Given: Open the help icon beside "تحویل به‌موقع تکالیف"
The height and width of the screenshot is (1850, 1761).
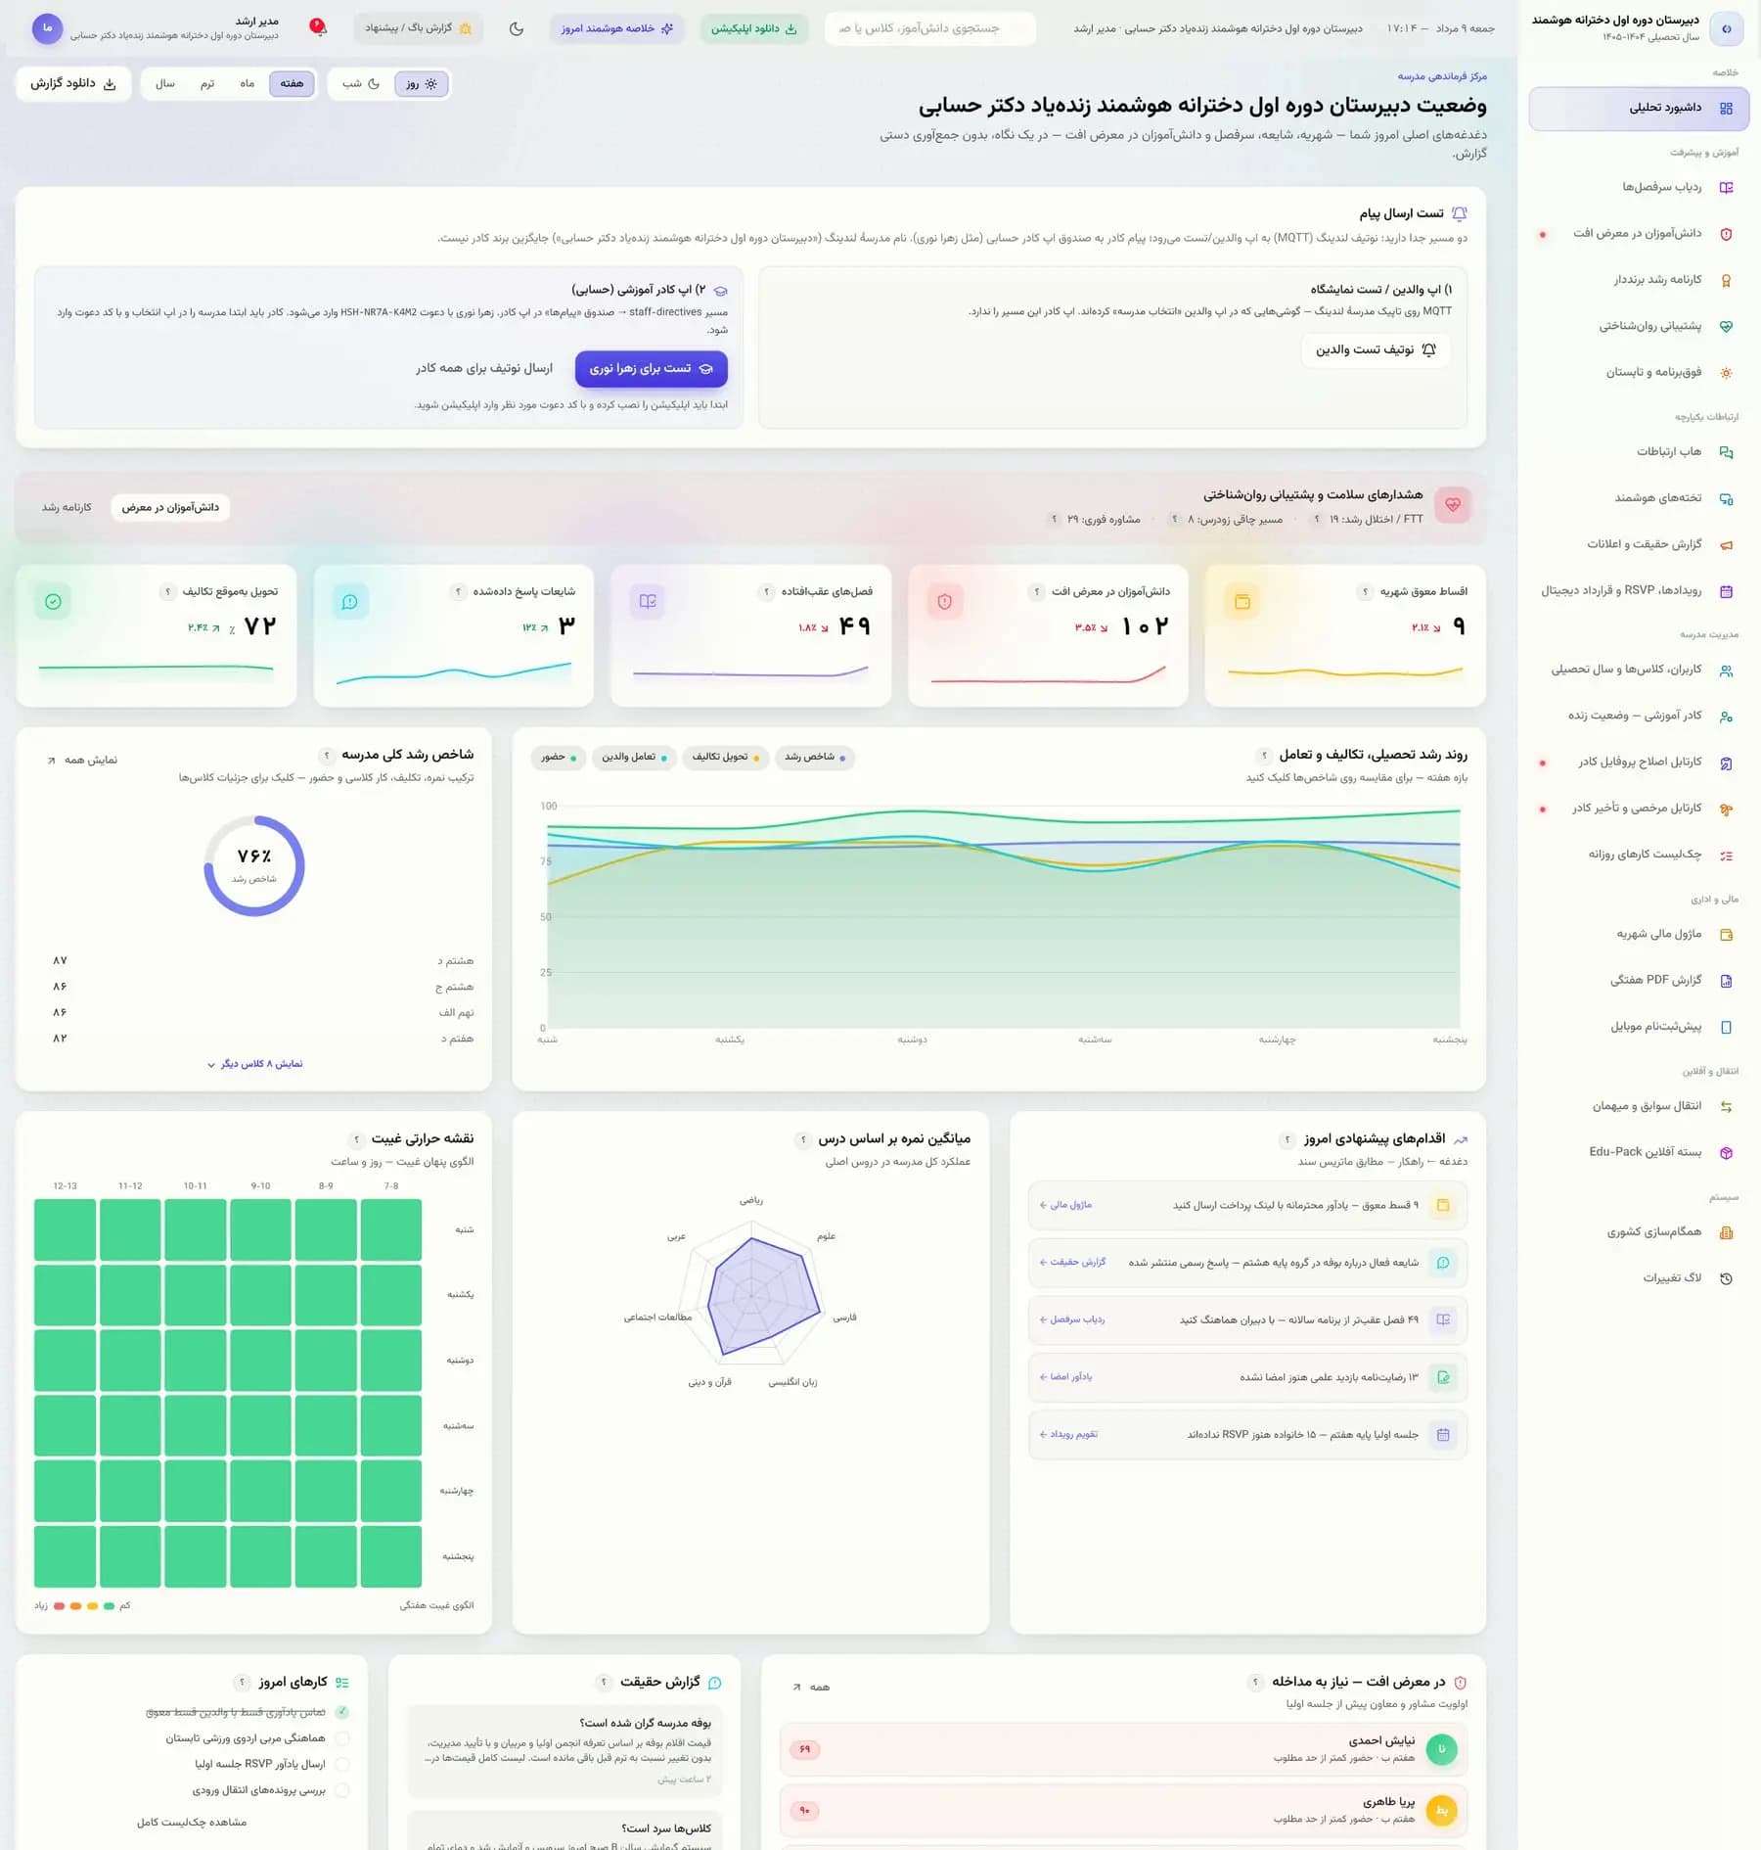Looking at the screenshot, I should tap(168, 591).
